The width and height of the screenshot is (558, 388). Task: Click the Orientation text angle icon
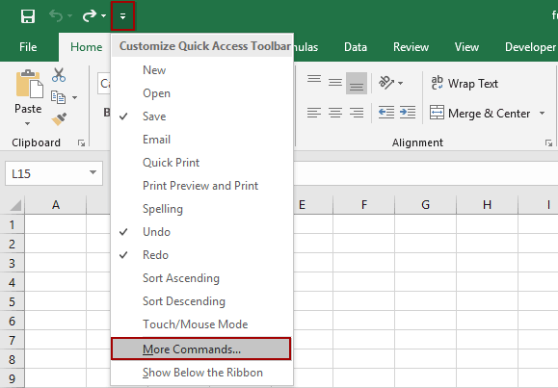(386, 83)
